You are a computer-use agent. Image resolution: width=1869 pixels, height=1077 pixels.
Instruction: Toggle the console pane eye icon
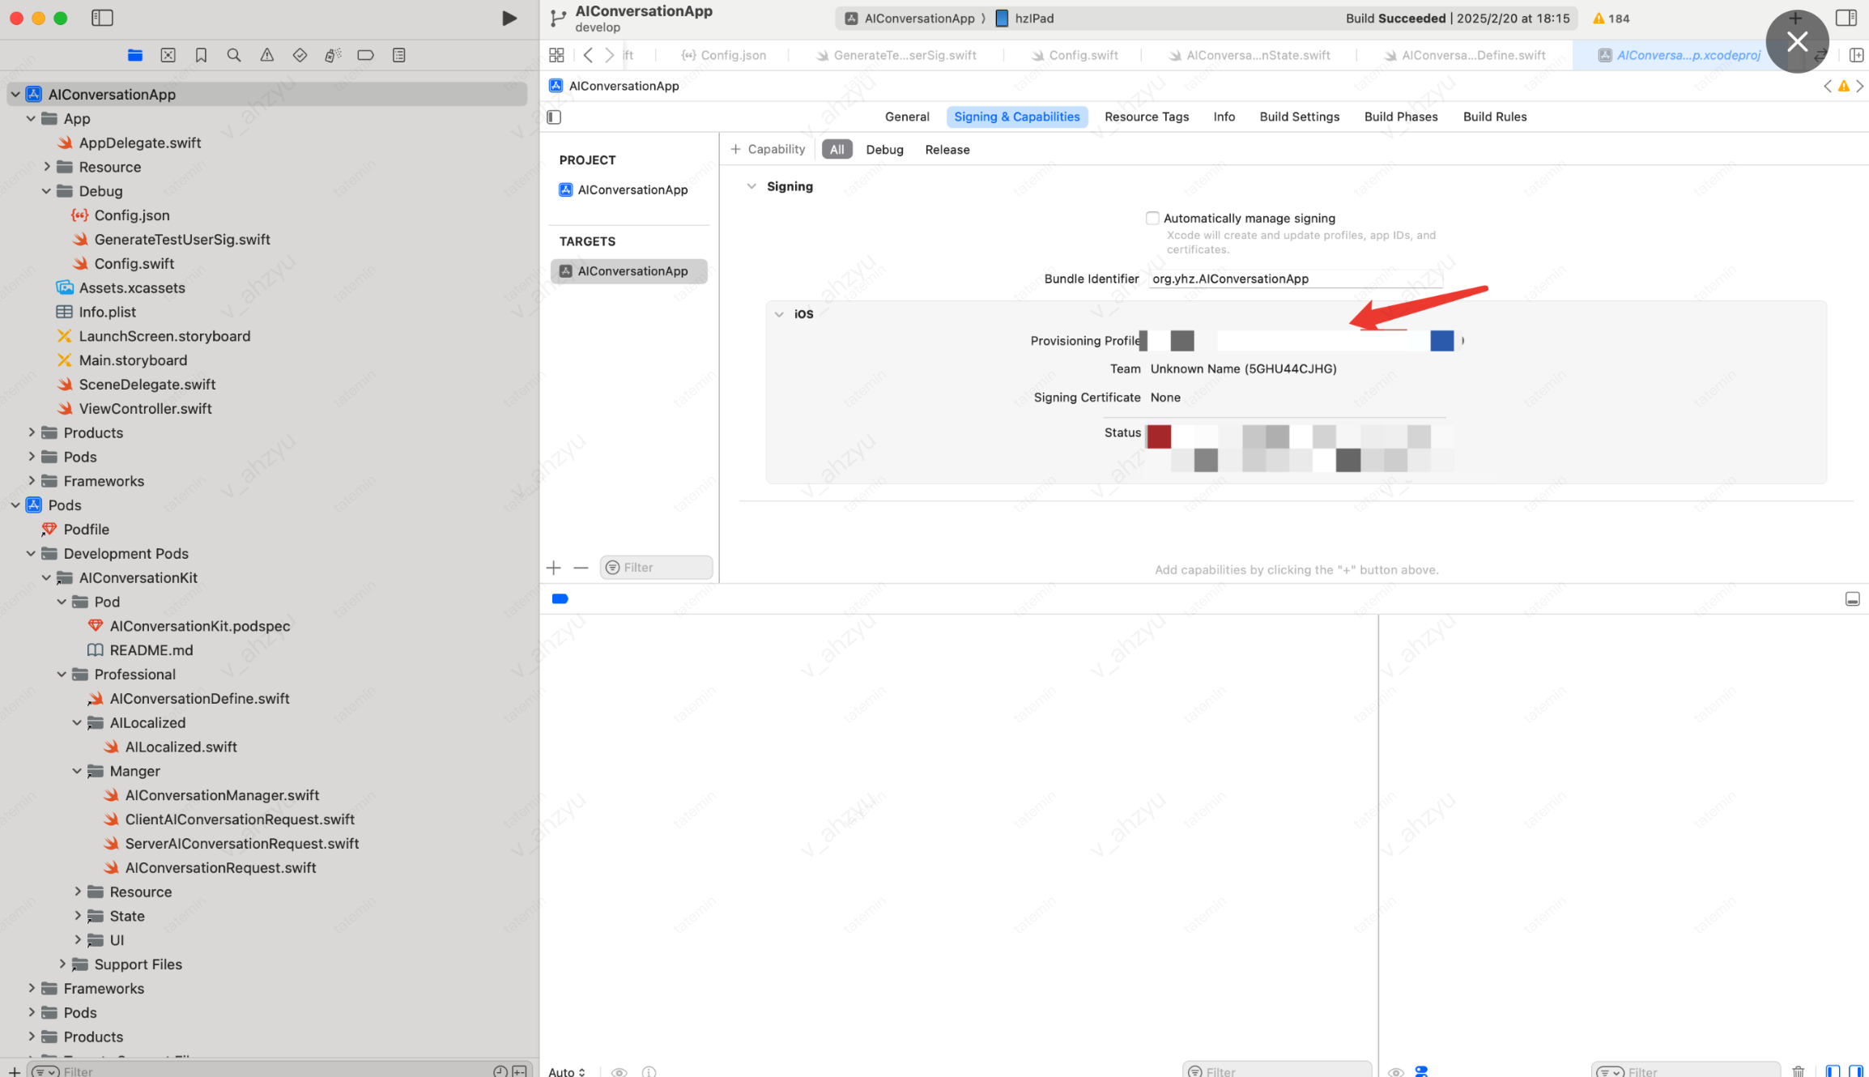point(1395,1071)
